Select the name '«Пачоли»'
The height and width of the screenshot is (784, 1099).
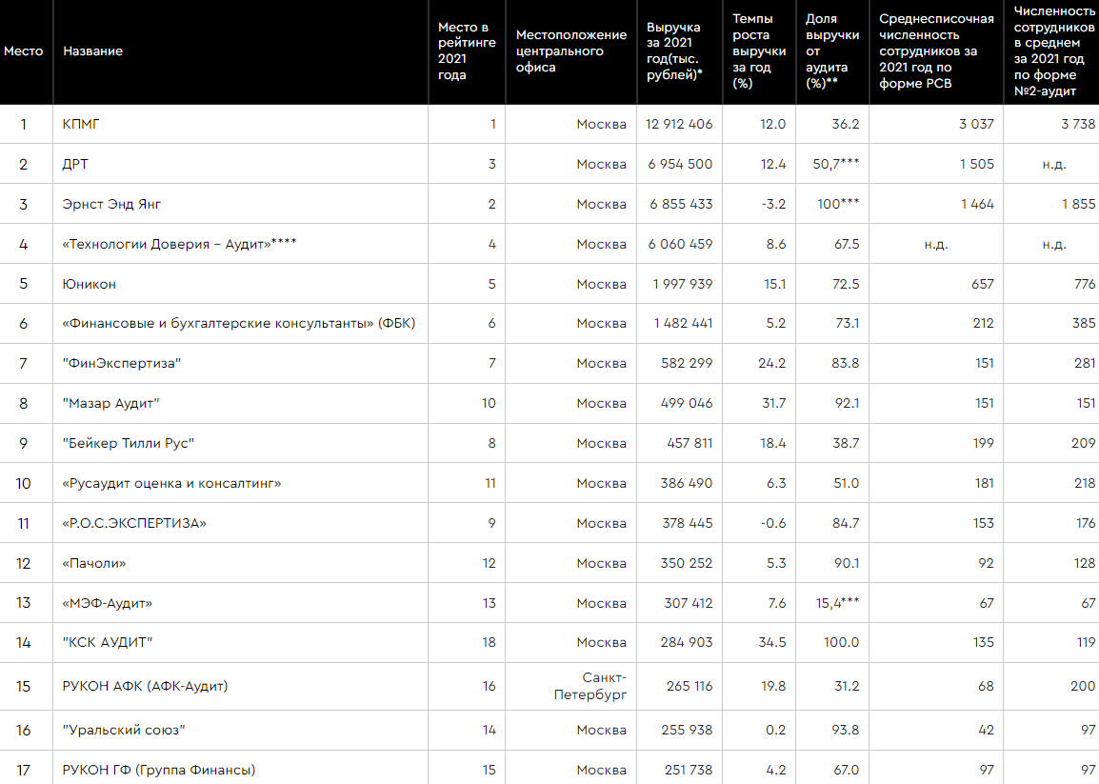(x=94, y=563)
